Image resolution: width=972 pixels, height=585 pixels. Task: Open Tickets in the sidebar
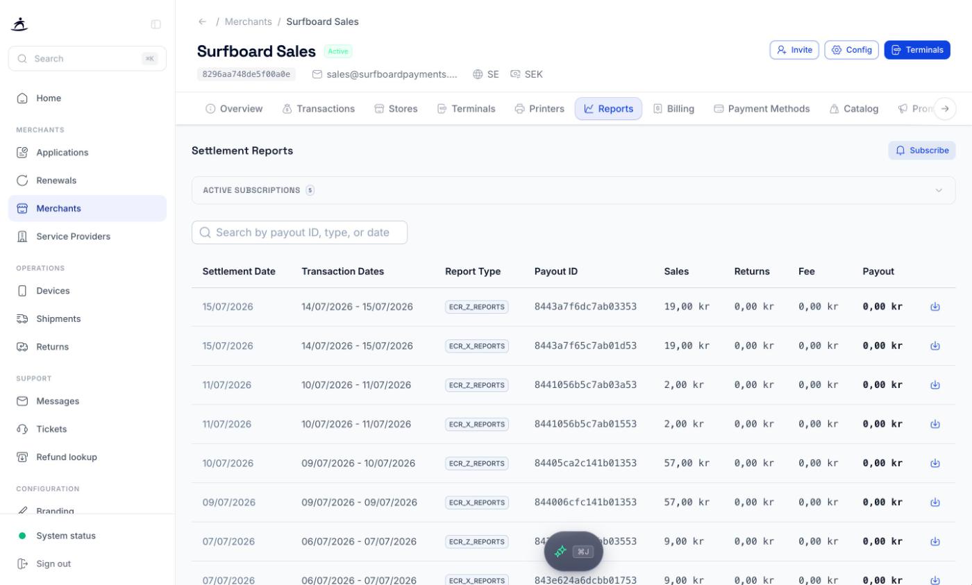coord(87,429)
